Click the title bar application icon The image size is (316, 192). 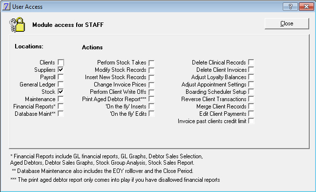coord(6,6)
